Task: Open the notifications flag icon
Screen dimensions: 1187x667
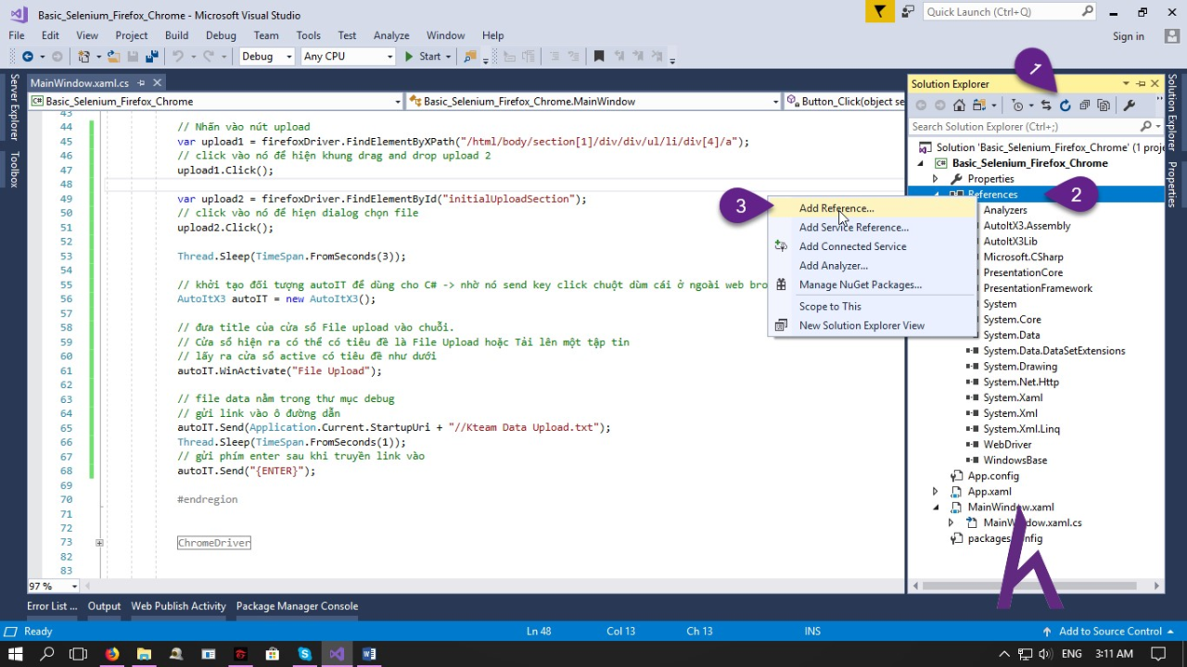Action: click(879, 11)
